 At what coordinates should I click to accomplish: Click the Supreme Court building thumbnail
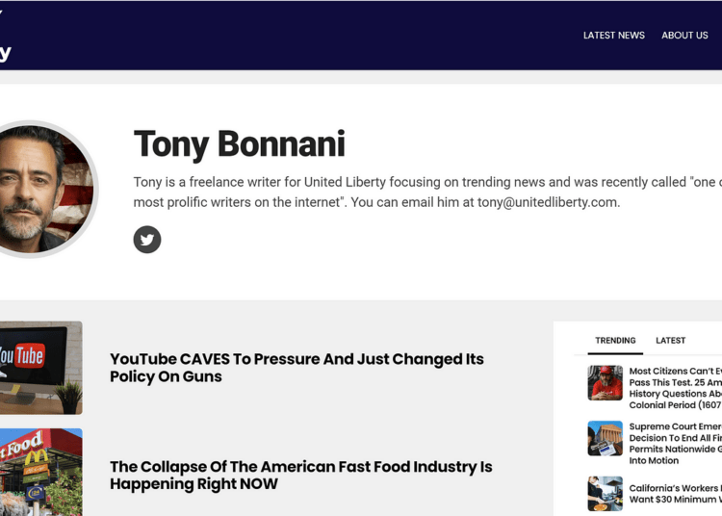(606, 438)
